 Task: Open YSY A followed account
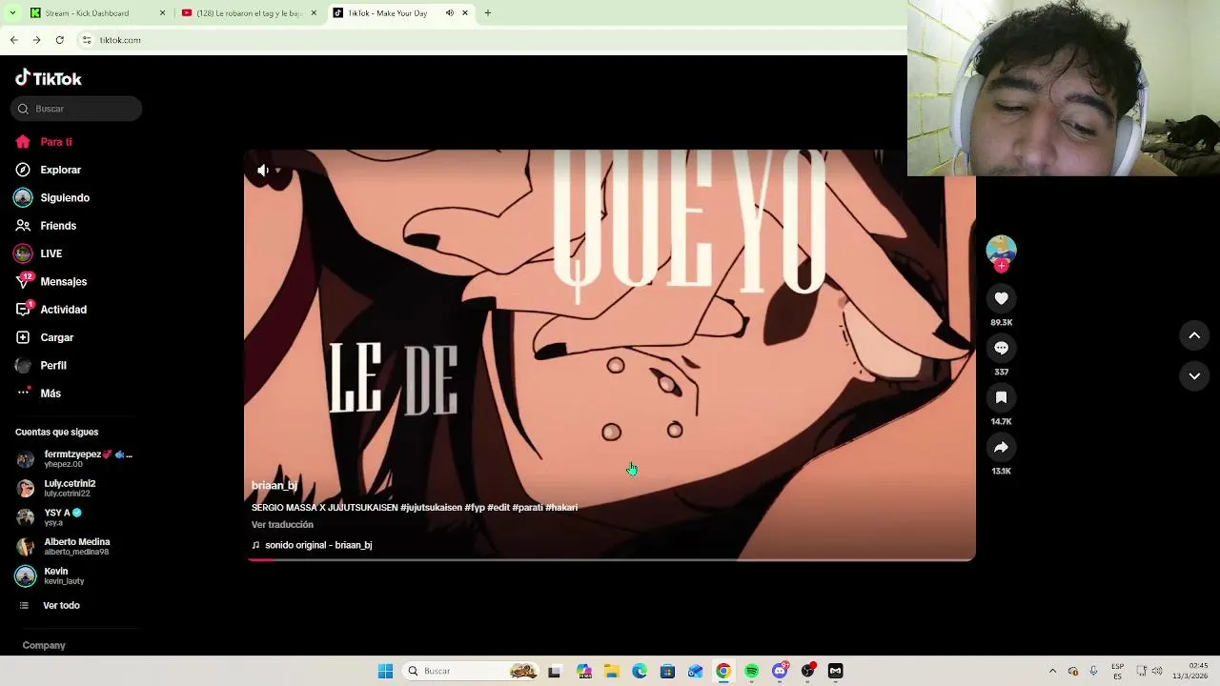63,517
